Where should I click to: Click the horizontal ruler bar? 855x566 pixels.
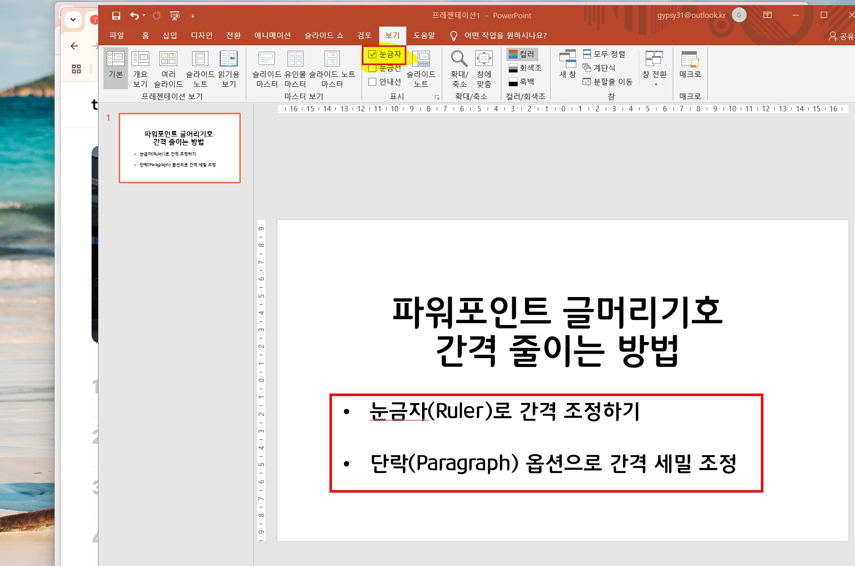click(563, 109)
